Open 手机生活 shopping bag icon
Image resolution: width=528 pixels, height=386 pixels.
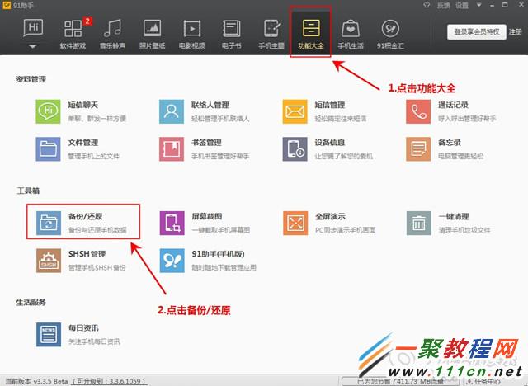(x=351, y=34)
